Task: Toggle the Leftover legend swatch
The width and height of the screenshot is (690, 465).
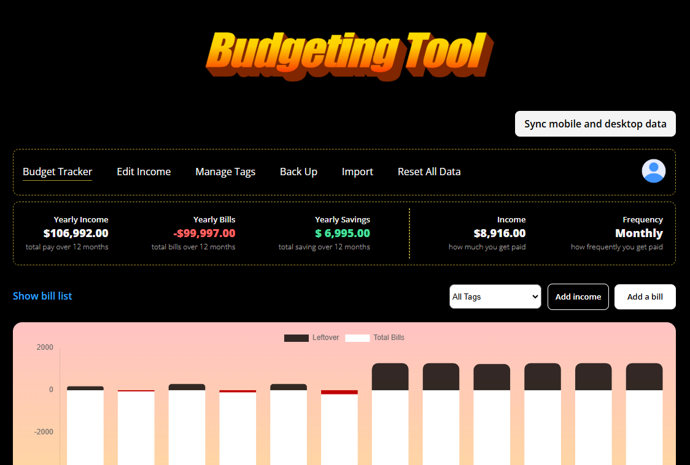Action: 296,338
